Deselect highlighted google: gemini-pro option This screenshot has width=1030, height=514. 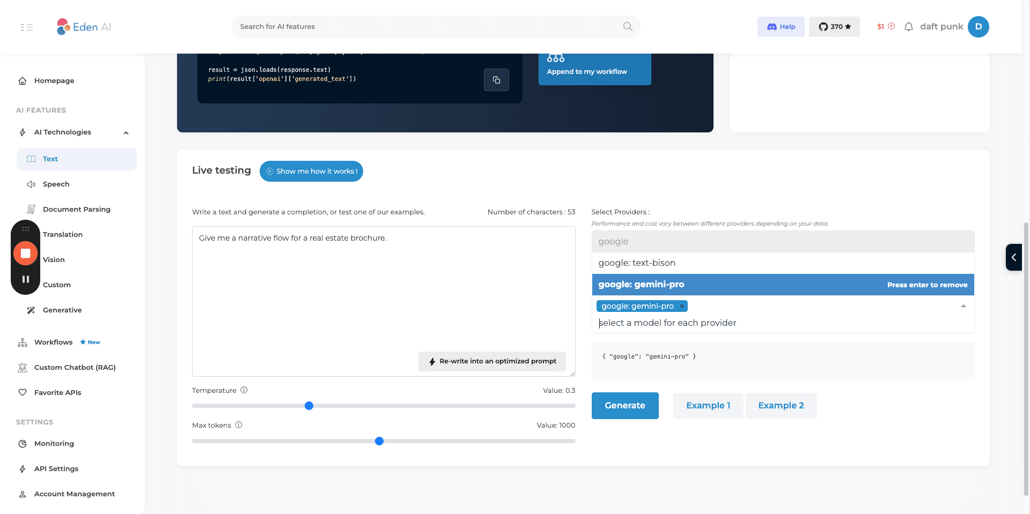[783, 285]
